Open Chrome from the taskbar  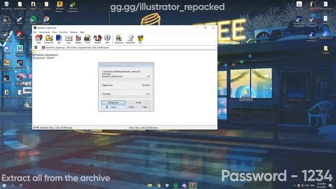tap(159, 185)
